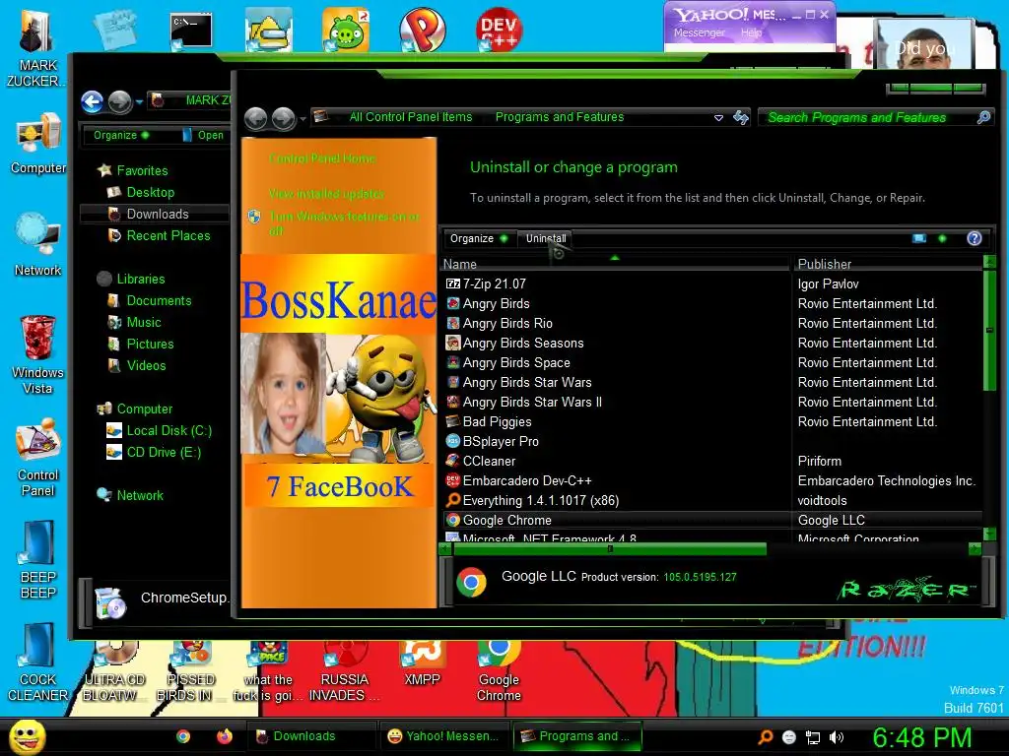The height and width of the screenshot is (756, 1009).
Task: Open Turn Windows features on or off
Action: [x=344, y=223]
